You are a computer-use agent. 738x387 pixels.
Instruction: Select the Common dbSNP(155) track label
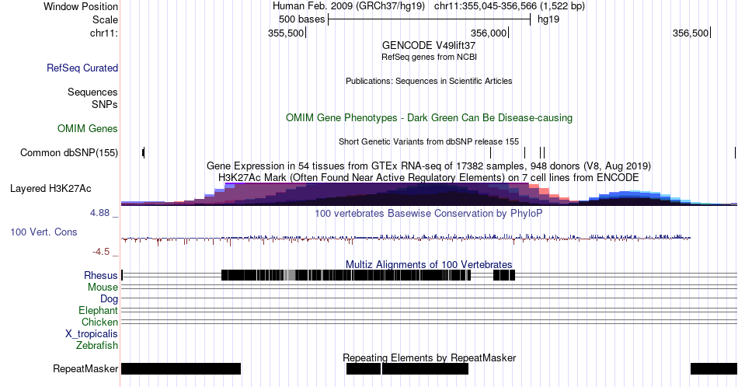pyautogui.click(x=69, y=152)
